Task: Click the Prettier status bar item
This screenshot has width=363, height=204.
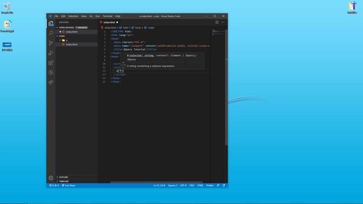Action: (x=210, y=185)
